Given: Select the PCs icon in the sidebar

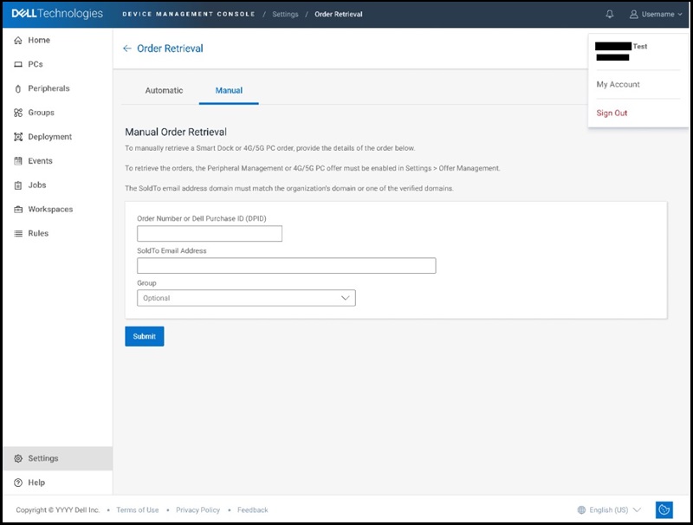Looking at the screenshot, I should 16,63.
